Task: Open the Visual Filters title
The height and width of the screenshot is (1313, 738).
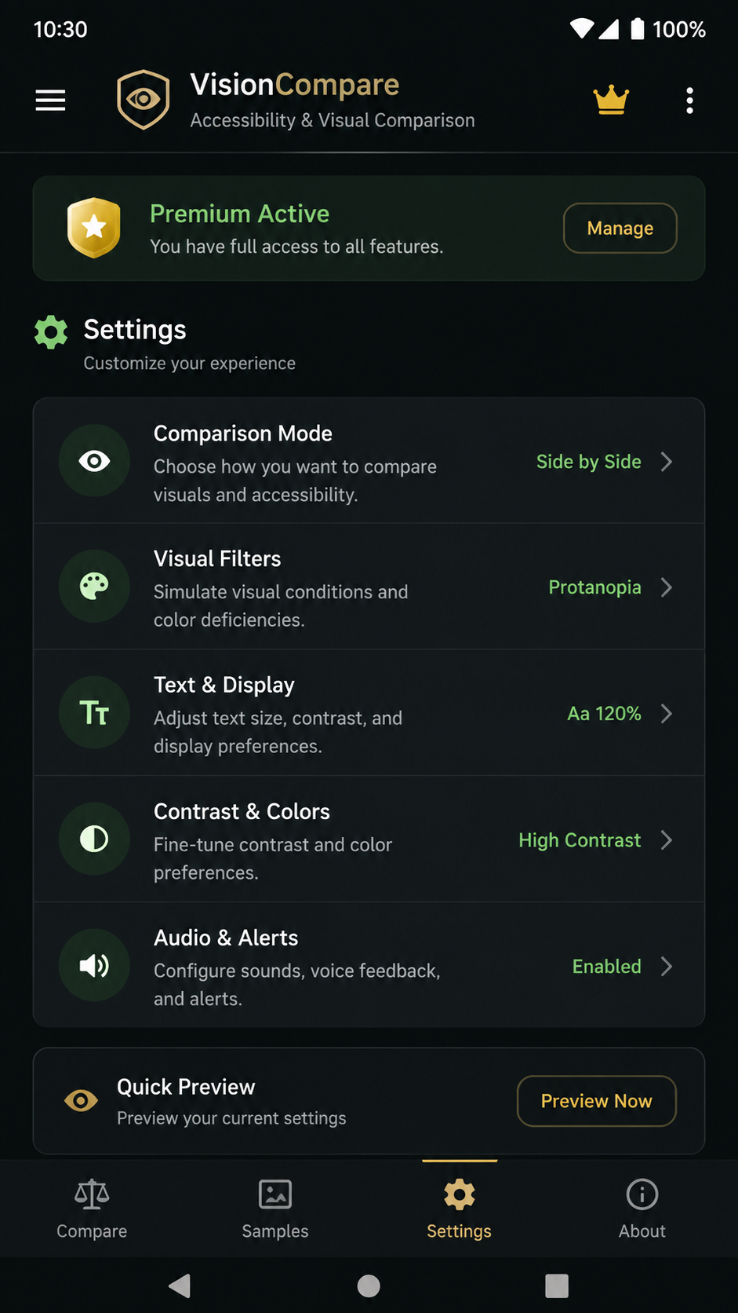Action: [x=217, y=558]
